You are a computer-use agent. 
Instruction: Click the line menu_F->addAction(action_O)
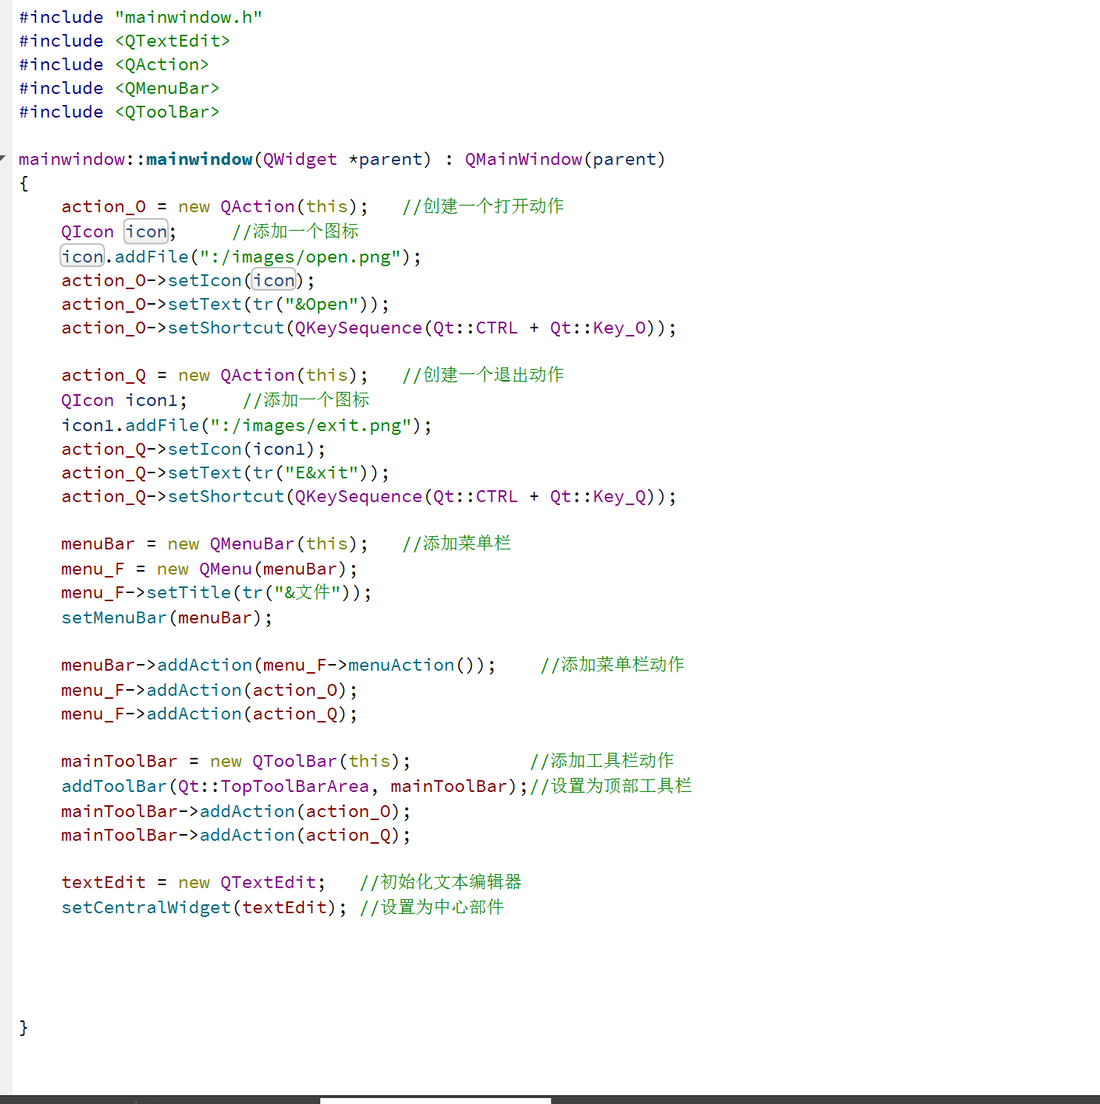click(209, 690)
